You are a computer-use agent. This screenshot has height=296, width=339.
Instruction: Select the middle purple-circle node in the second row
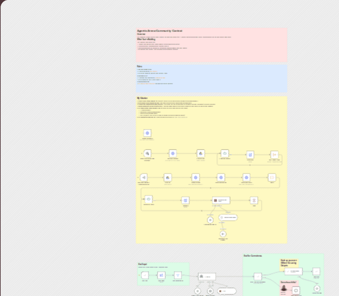click(x=221, y=177)
